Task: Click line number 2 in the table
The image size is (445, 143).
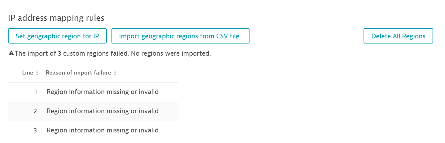Action: click(35, 111)
